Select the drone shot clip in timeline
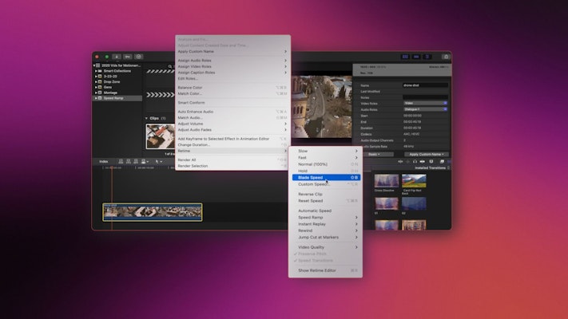Image resolution: width=568 pixels, height=319 pixels. pos(152,211)
